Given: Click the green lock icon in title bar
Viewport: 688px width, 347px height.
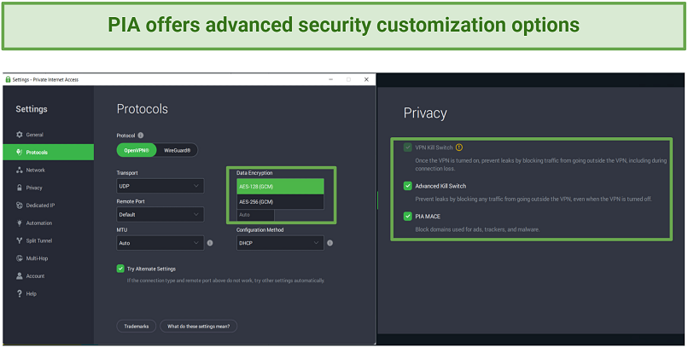Looking at the screenshot, I should [x=8, y=79].
